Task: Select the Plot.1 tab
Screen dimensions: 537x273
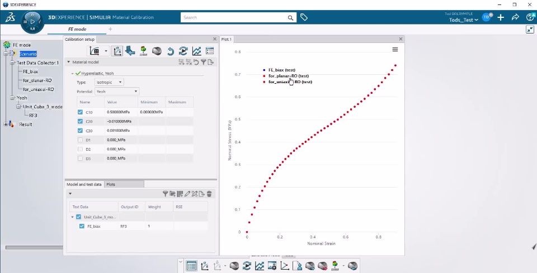Action: click(x=226, y=39)
